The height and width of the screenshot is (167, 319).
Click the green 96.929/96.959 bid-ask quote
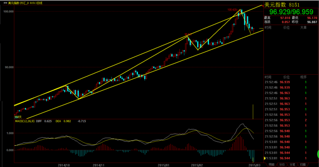[x=291, y=12]
